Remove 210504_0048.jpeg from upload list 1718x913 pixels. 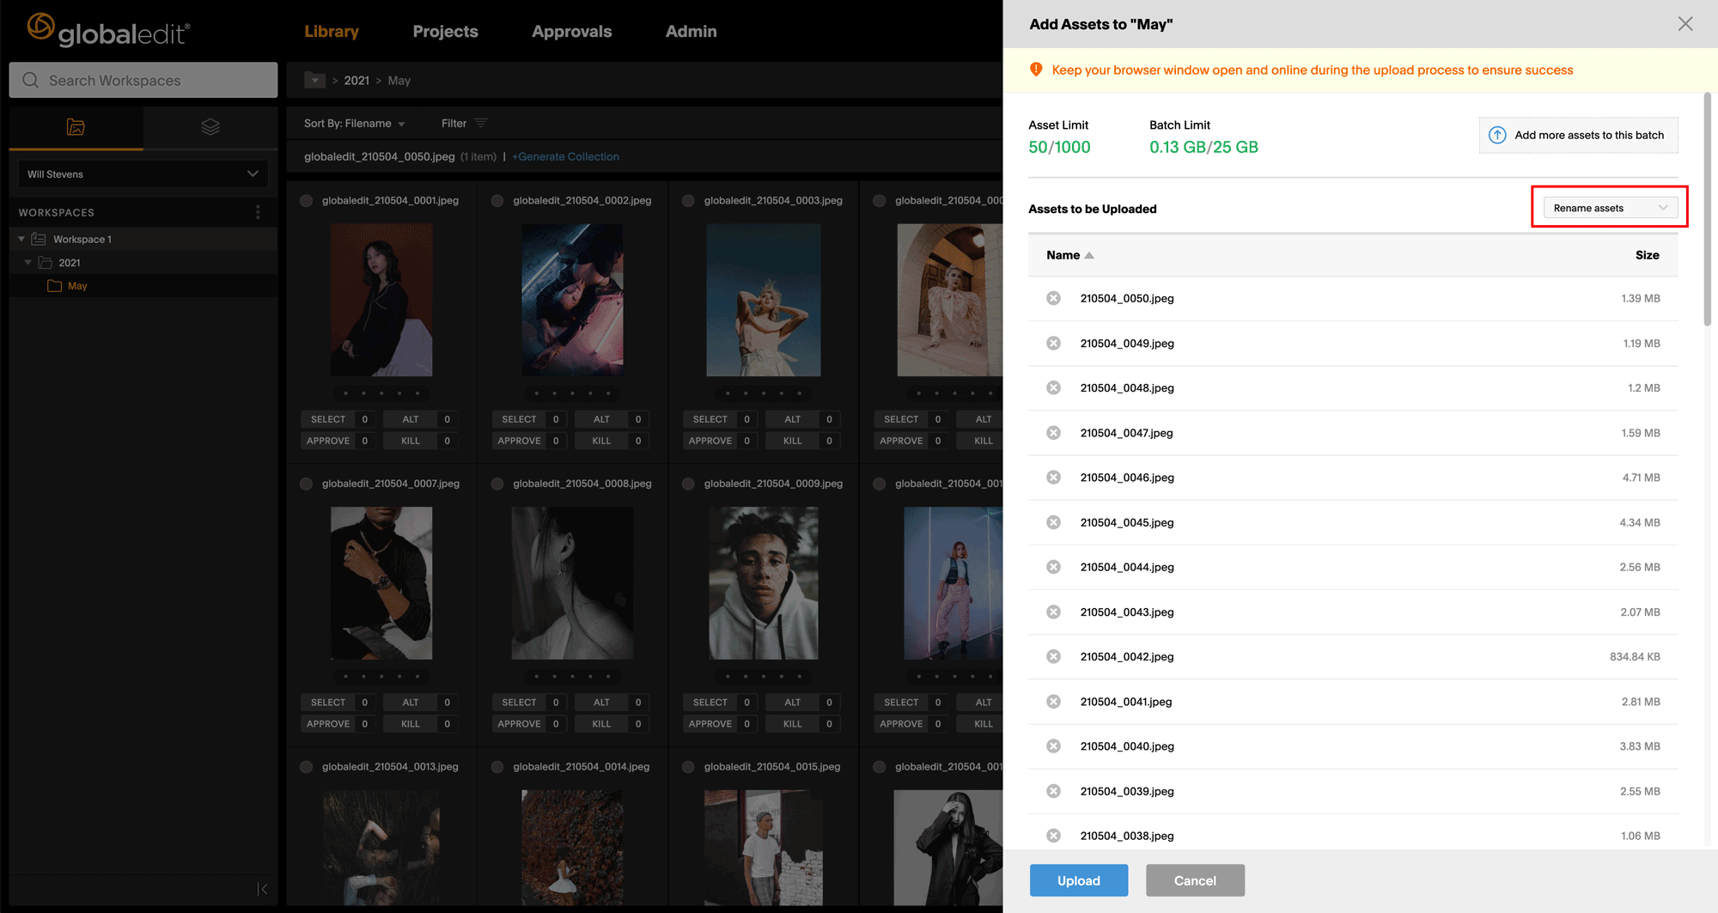[1053, 388]
